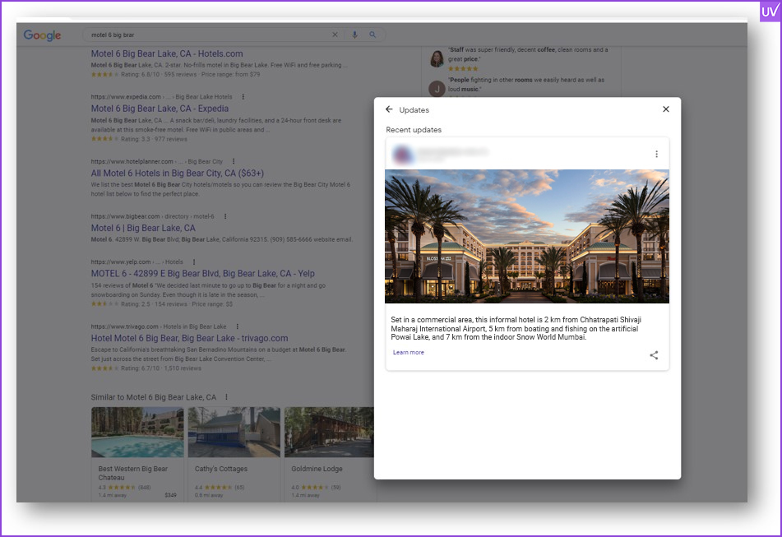Click the UV logo badge
The image size is (782, 537).
pyautogui.click(x=770, y=12)
